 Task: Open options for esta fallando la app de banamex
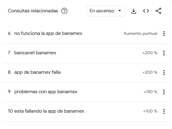point(164,111)
